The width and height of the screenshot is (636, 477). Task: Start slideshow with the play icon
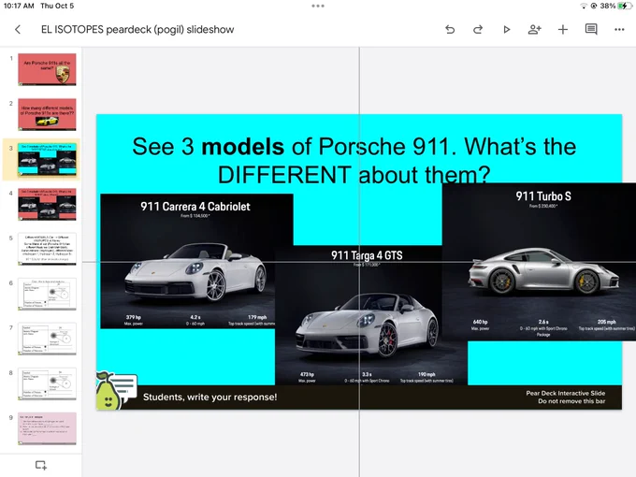click(506, 29)
